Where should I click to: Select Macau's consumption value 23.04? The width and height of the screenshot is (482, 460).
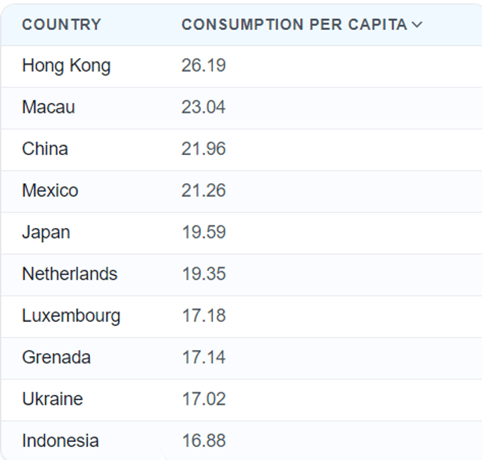coord(203,108)
